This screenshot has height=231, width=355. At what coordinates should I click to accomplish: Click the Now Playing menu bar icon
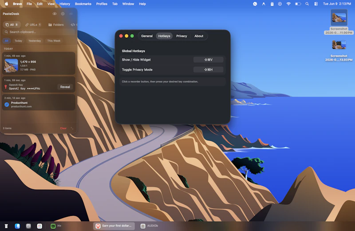tap(280, 4)
